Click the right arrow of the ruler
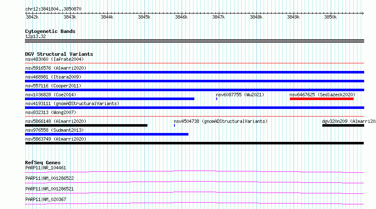 [362, 13]
